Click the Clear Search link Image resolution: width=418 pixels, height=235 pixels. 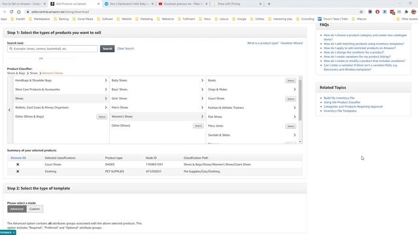click(x=125, y=48)
